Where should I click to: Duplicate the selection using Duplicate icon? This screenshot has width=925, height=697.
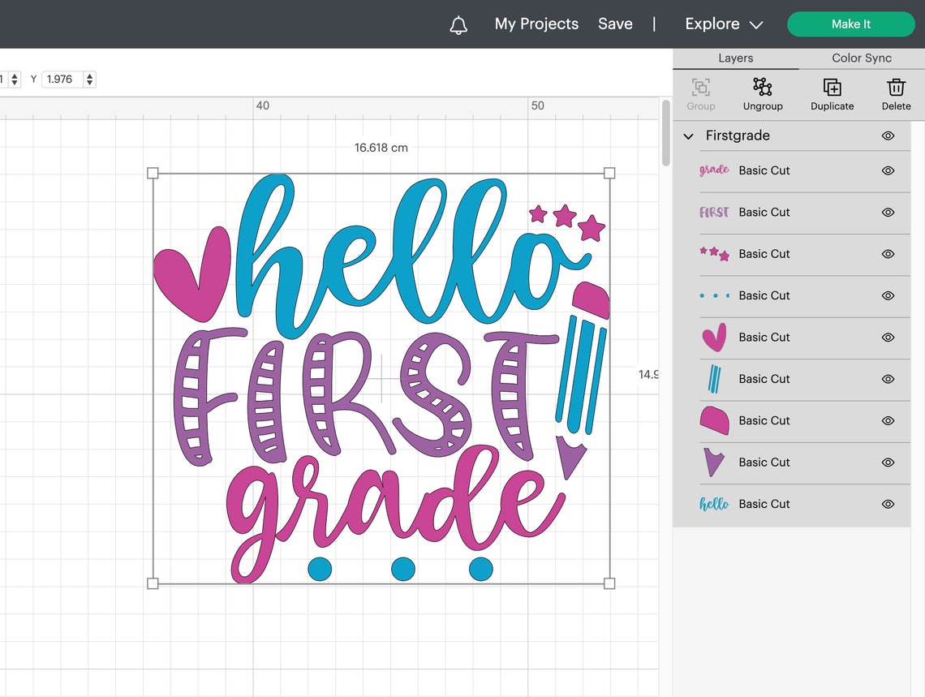pyautogui.click(x=832, y=93)
